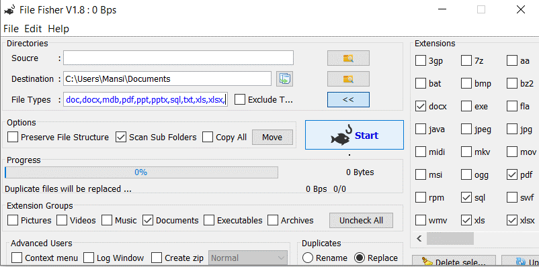Uncheck the docx extension
This screenshot has height=267, width=539.
point(421,106)
